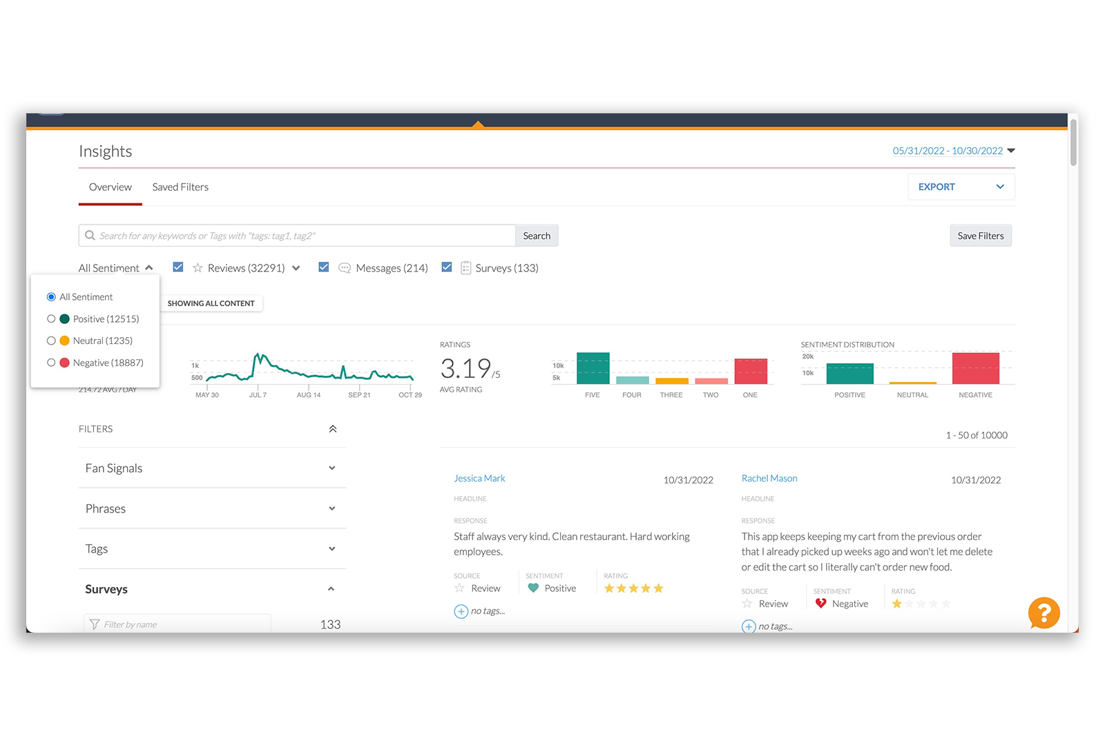This screenshot has height=746, width=1105.
Task: Click the double-chevron collapse icon beside FILTERS
Action: 332,429
